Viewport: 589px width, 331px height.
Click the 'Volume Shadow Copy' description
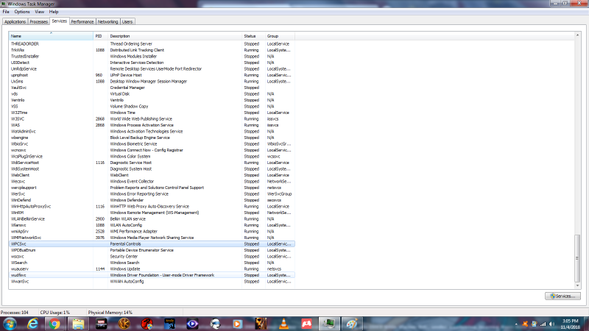129,106
